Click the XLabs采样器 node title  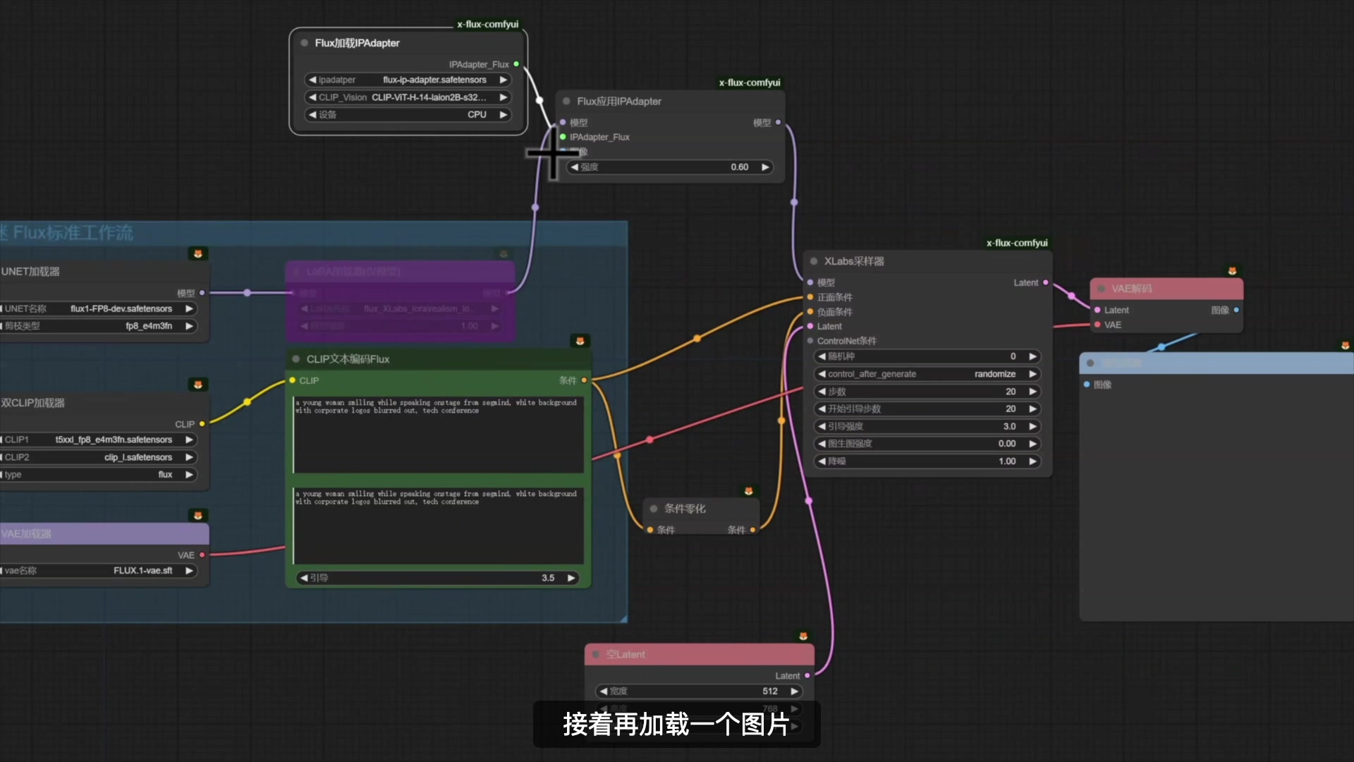click(x=854, y=261)
